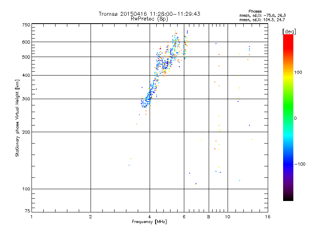Click the "mean, sd,X: 104.3, 24.7" line

[x=262, y=20]
